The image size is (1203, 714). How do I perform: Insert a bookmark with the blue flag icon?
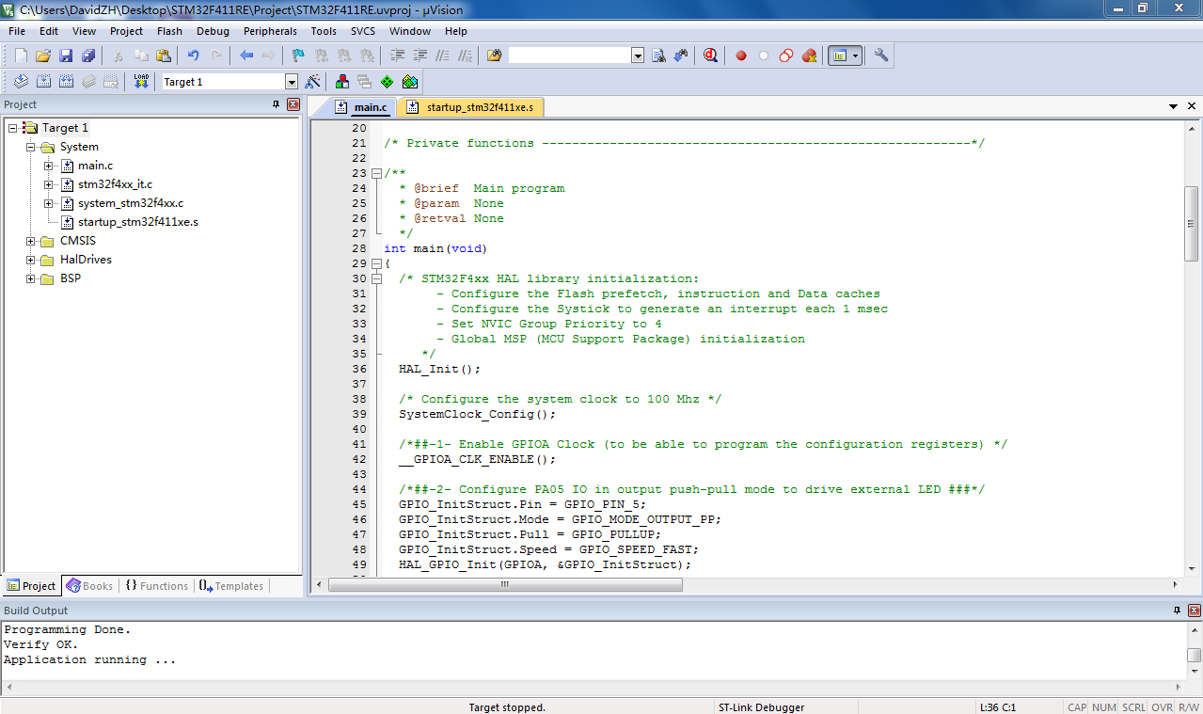(298, 56)
